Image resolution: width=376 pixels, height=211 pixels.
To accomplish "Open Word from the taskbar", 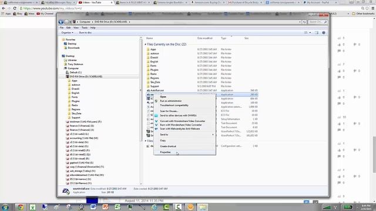I will click(x=93, y=207).
